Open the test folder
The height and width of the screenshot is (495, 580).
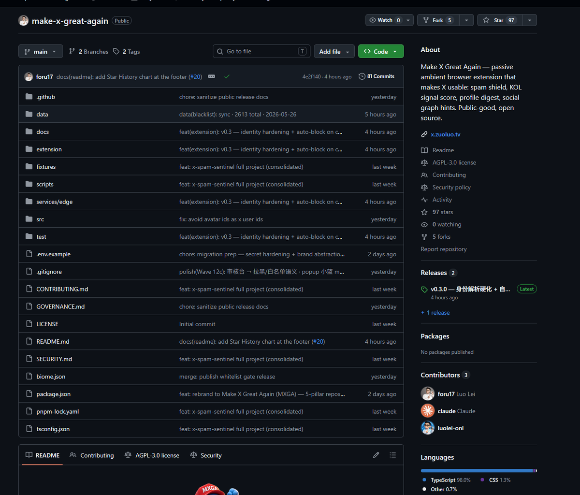point(41,236)
